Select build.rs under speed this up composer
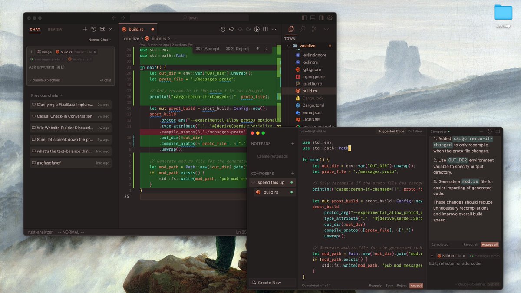The width and height of the screenshot is (521, 293). coord(275,192)
